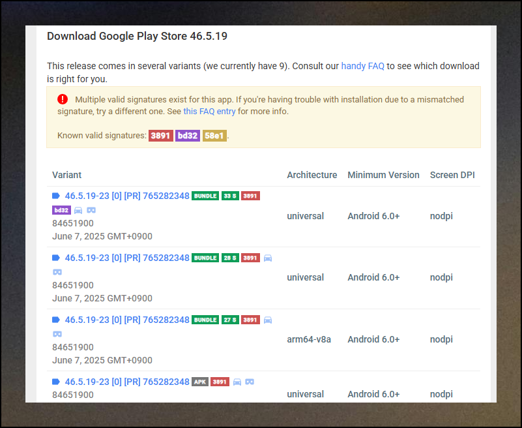Click the Architecture column header
The width and height of the screenshot is (522, 428).
[312, 175]
